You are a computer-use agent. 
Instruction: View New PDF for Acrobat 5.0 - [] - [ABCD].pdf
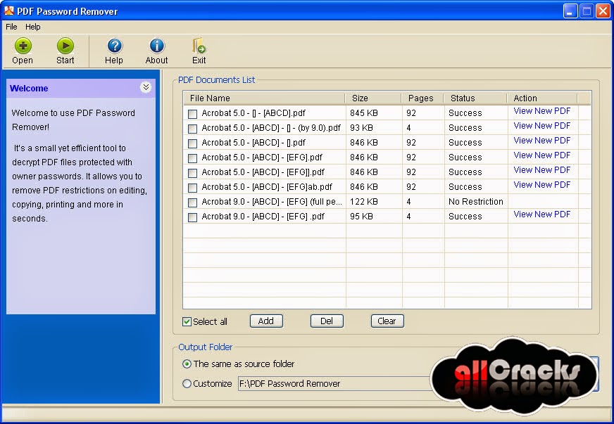(542, 111)
